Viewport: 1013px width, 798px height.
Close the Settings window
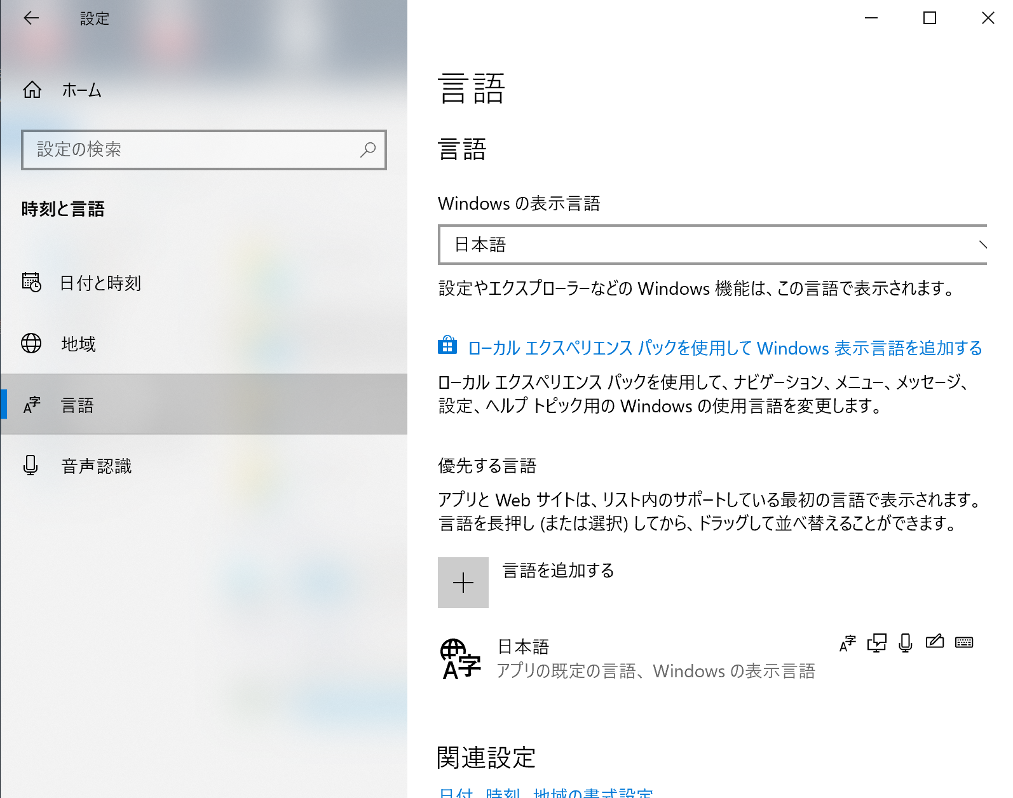pos(988,18)
